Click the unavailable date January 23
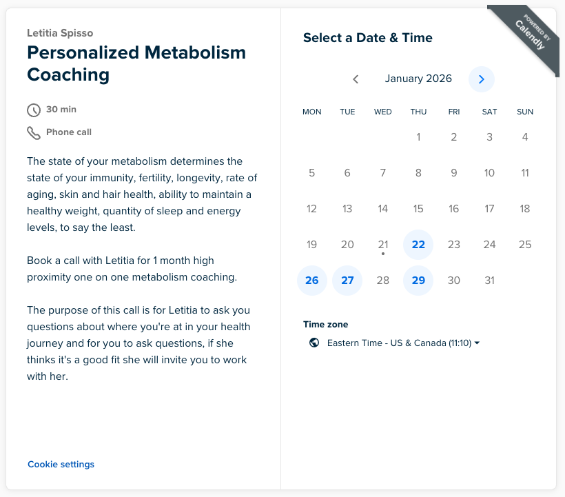 point(453,245)
